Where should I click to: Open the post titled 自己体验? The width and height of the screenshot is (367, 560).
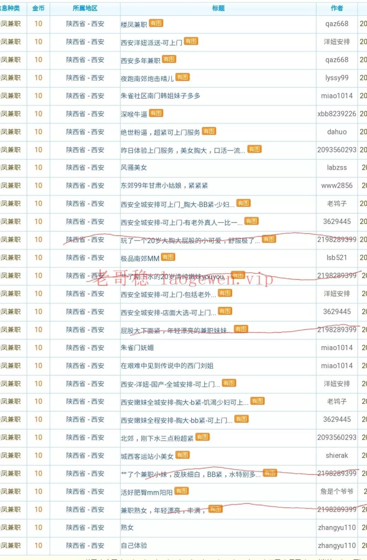pos(134,546)
